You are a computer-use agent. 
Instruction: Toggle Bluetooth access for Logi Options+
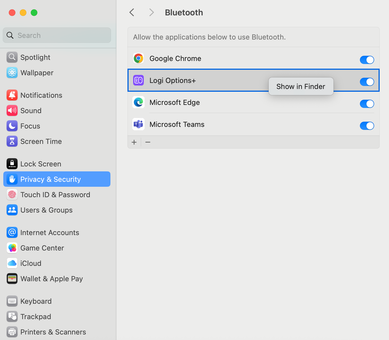(x=367, y=82)
